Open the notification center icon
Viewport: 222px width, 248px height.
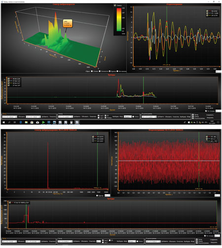[x=218, y=122]
